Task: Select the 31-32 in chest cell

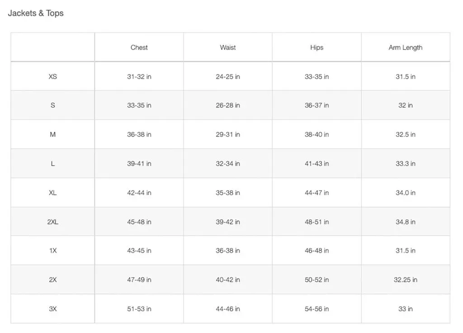Action: pos(139,77)
